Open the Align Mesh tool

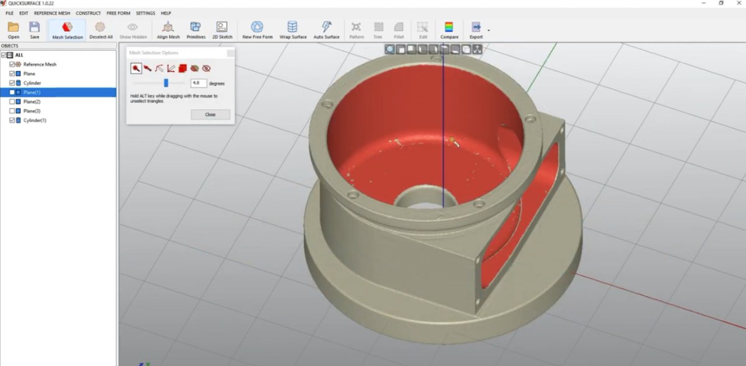(x=168, y=29)
